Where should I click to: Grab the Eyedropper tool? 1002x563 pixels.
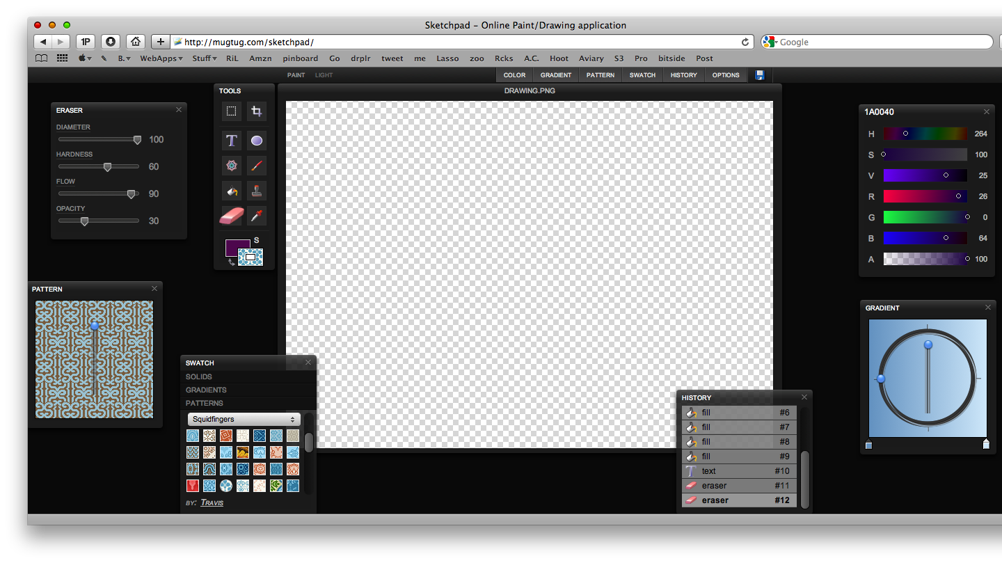pyautogui.click(x=256, y=215)
